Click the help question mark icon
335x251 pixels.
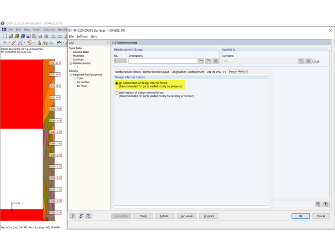click(x=73, y=216)
